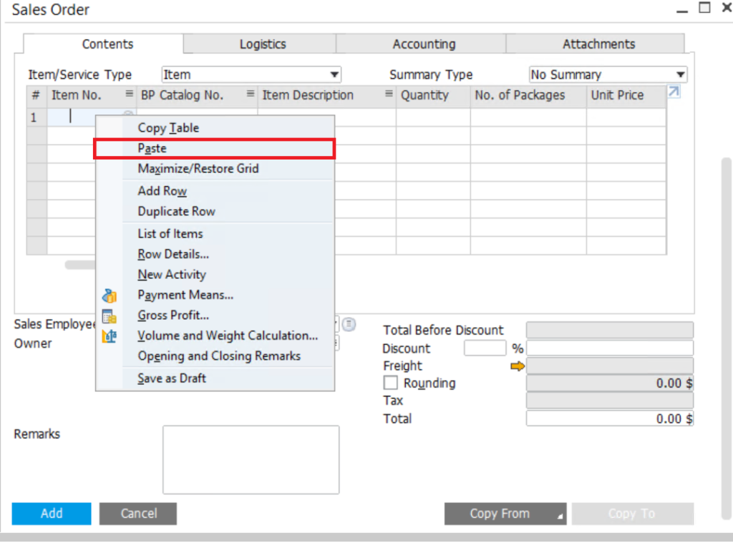Click inside the Remarks text box
The width and height of the screenshot is (733, 543).
click(250, 458)
